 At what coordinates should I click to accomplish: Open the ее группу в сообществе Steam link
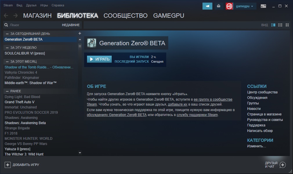click(213, 99)
